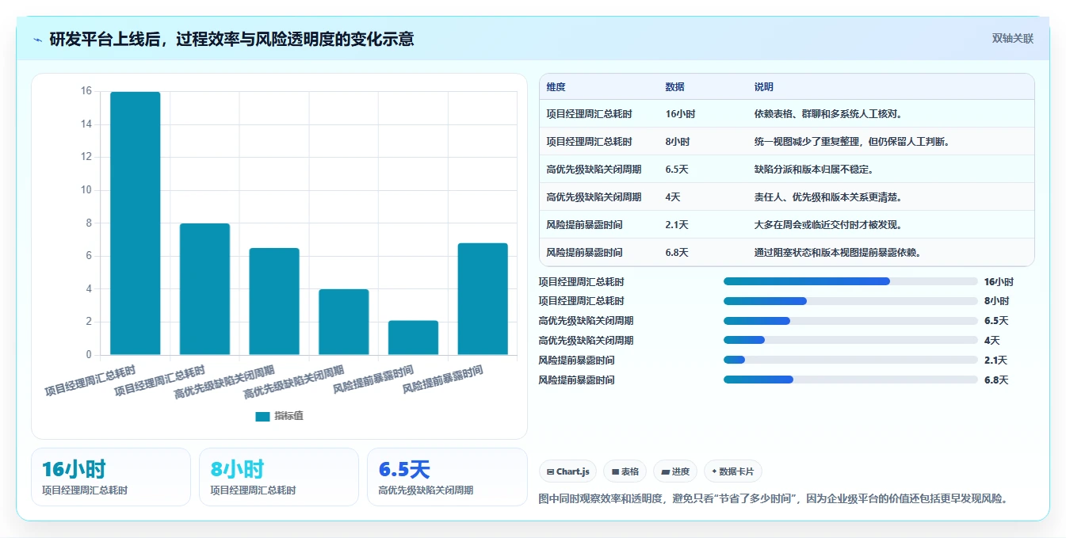Click y-axis tick label 12
The width and height of the screenshot is (1066, 538).
pos(86,157)
